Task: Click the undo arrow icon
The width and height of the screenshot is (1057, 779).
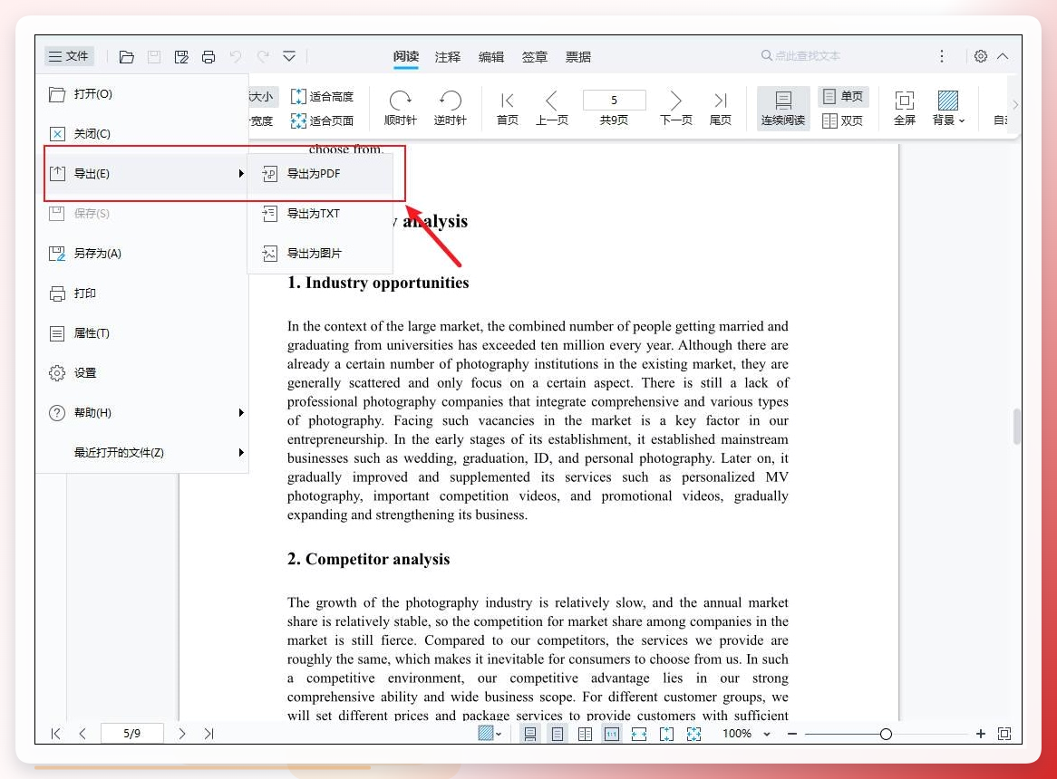Action: (x=236, y=56)
